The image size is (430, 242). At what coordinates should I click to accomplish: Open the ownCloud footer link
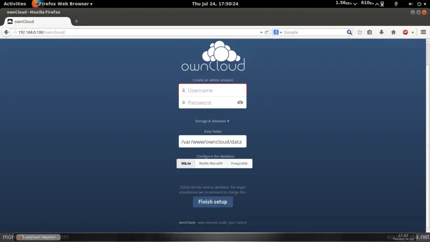pos(187,223)
